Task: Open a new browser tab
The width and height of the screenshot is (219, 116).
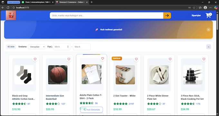Action: pyautogui.click(x=91, y=2)
